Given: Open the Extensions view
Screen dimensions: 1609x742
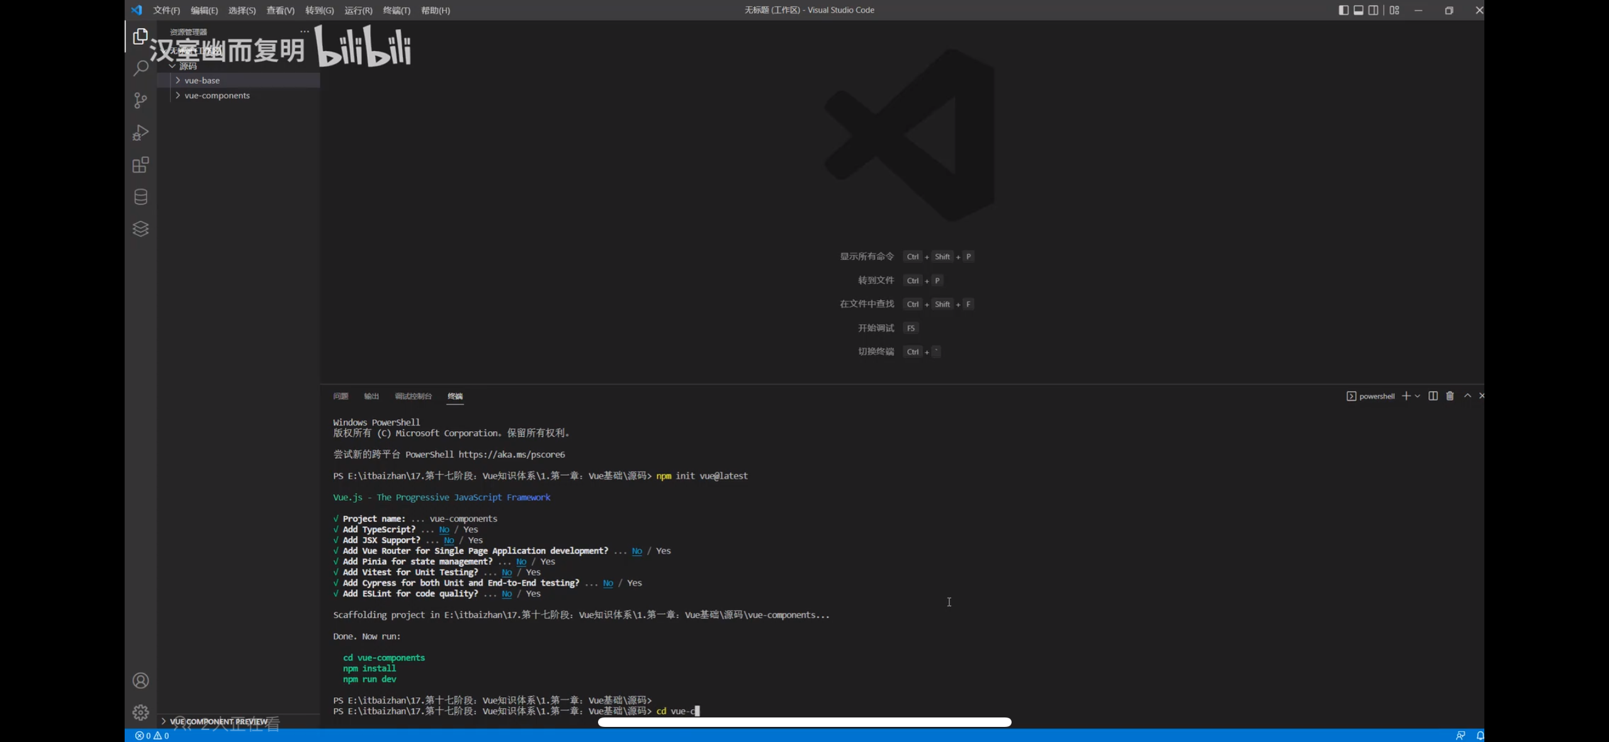Looking at the screenshot, I should (140, 165).
